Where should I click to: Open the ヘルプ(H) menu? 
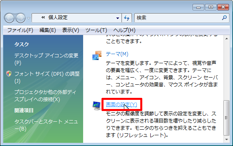(124, 30)
